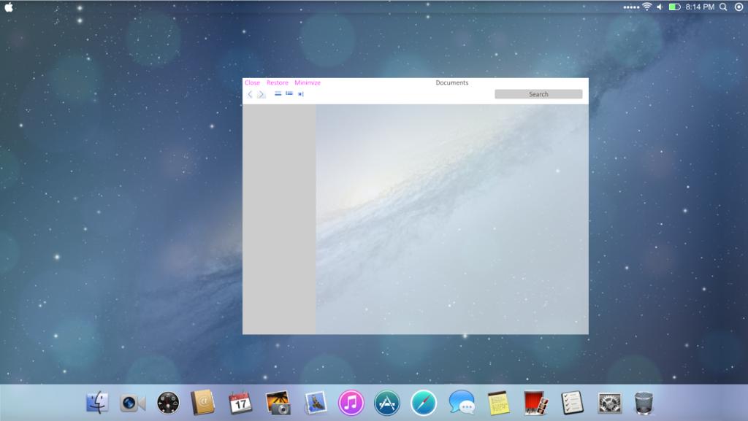Open the App Store from the dock
748x421 pixels.
point(387,403)
